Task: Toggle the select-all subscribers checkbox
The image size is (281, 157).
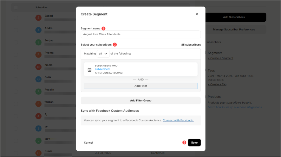Action: coord(16,7)
